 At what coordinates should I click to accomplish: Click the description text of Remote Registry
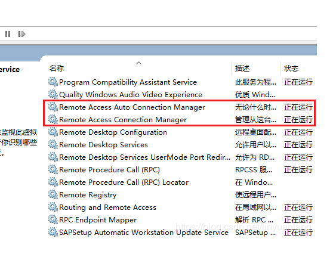point(255,195)
